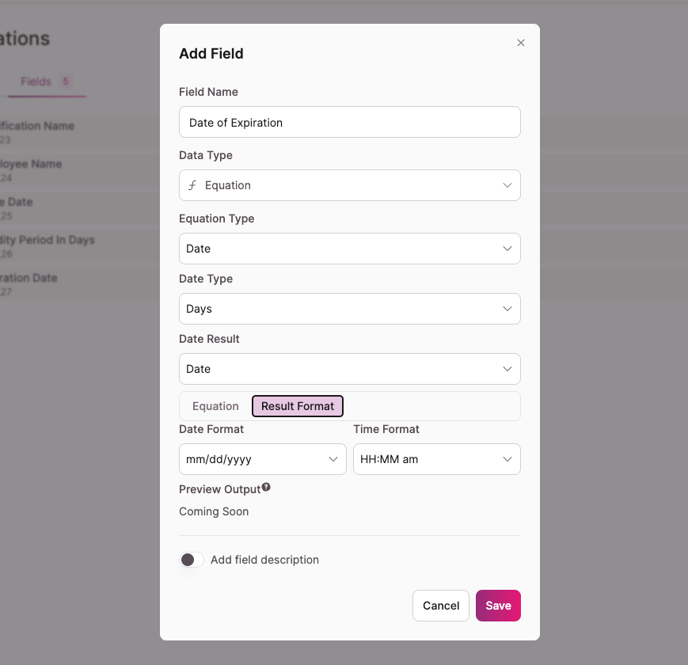688x665 pixels.
Task: Select the Result Format tab
Action: [x=298, y=406]
